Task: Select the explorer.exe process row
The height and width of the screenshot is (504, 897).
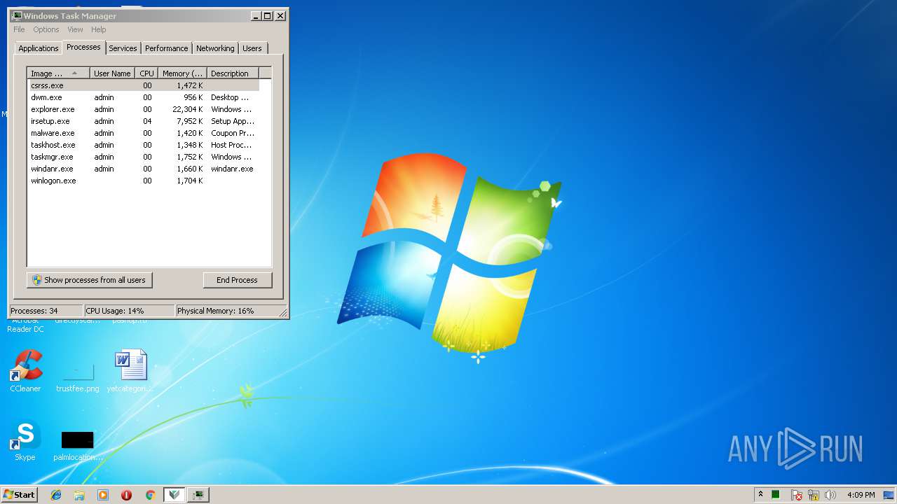Action: click(144, 109)
